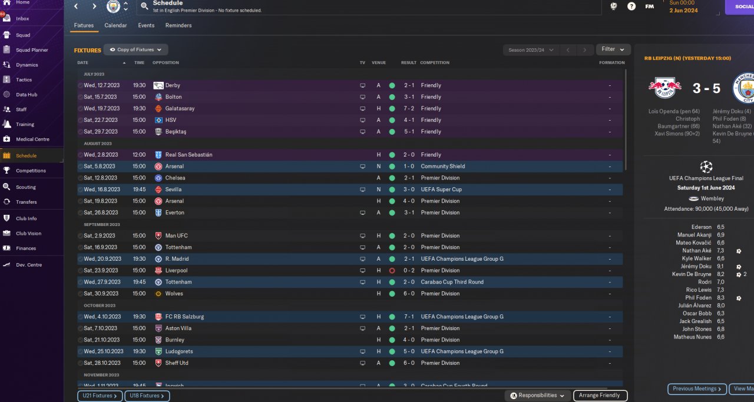
Task: Go forward with the right arrow
Action: (94, 6)
